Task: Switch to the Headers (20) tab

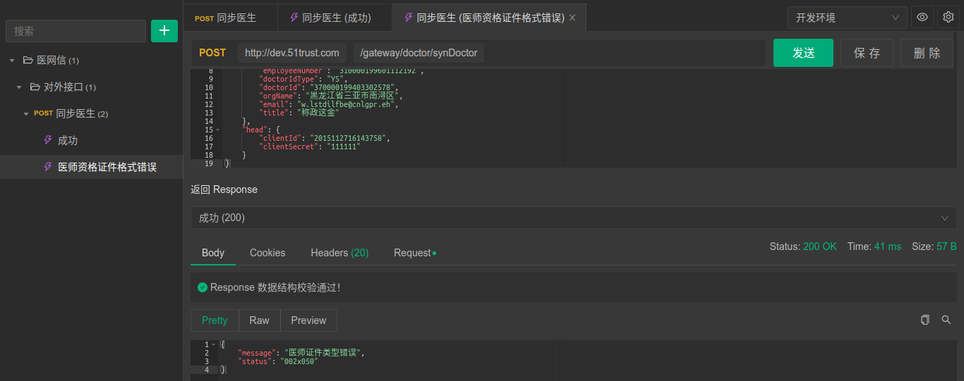Action: click(339, 253)
